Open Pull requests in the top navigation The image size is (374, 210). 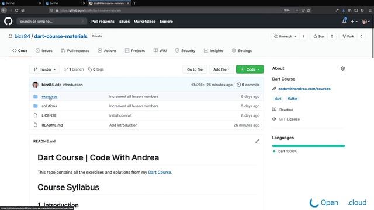[103, 22]
